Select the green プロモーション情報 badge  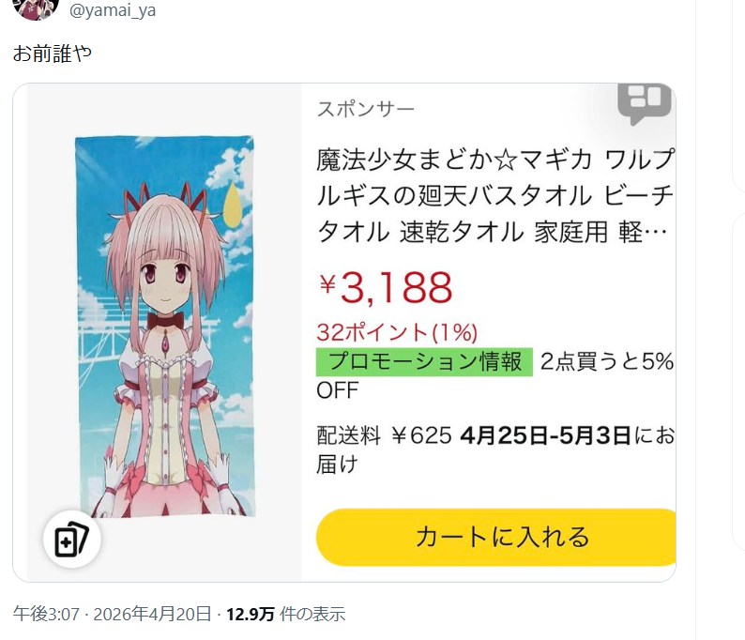pyautogui.click(x=424, y=362)
